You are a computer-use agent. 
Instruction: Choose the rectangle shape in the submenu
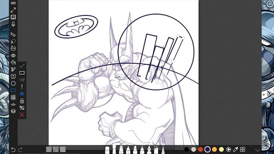(x=22, y=73)
